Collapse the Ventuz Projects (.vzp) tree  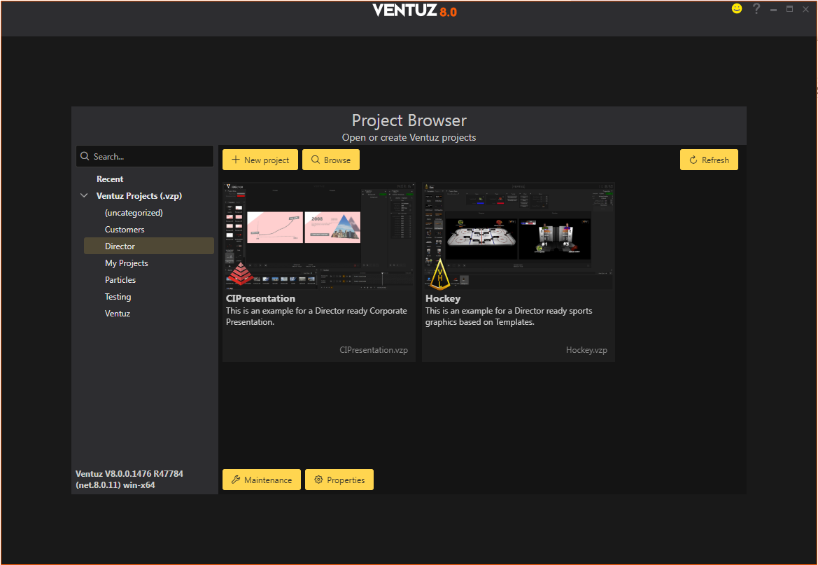click(x=84, y=196)
